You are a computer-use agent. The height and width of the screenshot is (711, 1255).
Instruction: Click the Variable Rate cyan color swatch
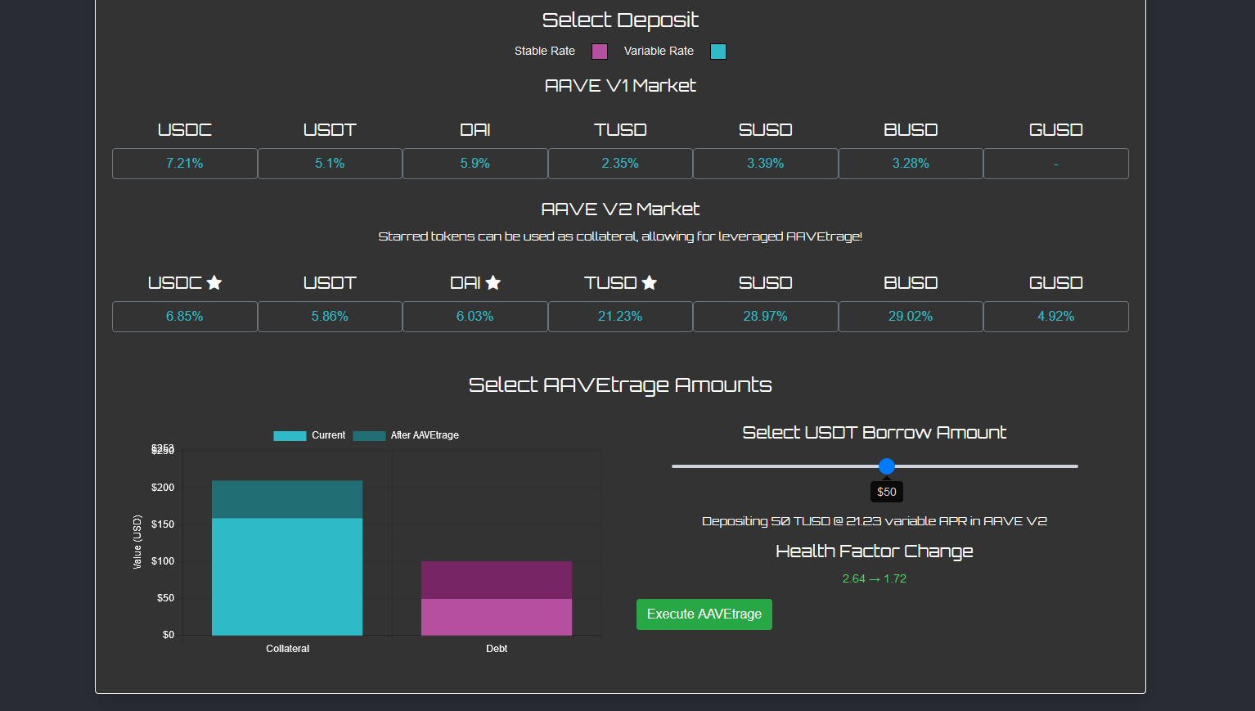718,52
